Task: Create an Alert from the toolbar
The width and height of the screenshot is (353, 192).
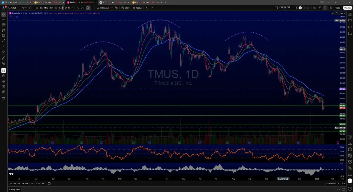Action: [125, 8]
